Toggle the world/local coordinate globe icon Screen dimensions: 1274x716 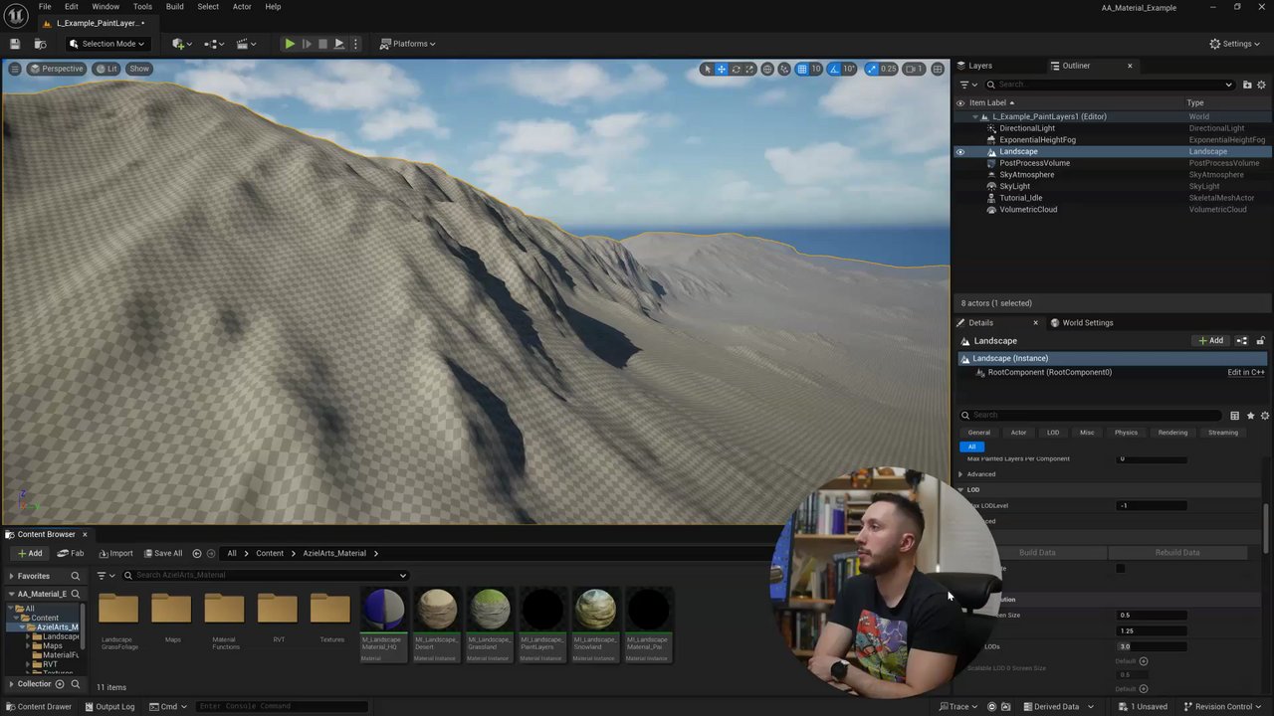(767, 69)
